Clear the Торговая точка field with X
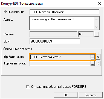 point(98,63)
